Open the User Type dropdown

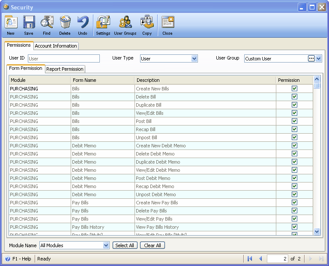pyautogui.click(x=194, y=59)
